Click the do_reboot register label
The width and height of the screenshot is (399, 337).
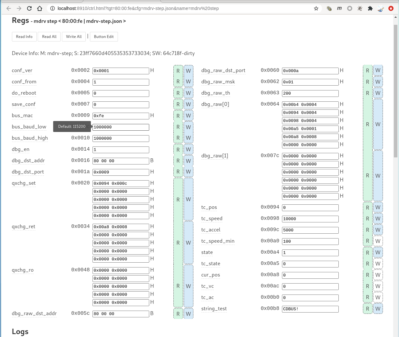(x=24, y=93)
